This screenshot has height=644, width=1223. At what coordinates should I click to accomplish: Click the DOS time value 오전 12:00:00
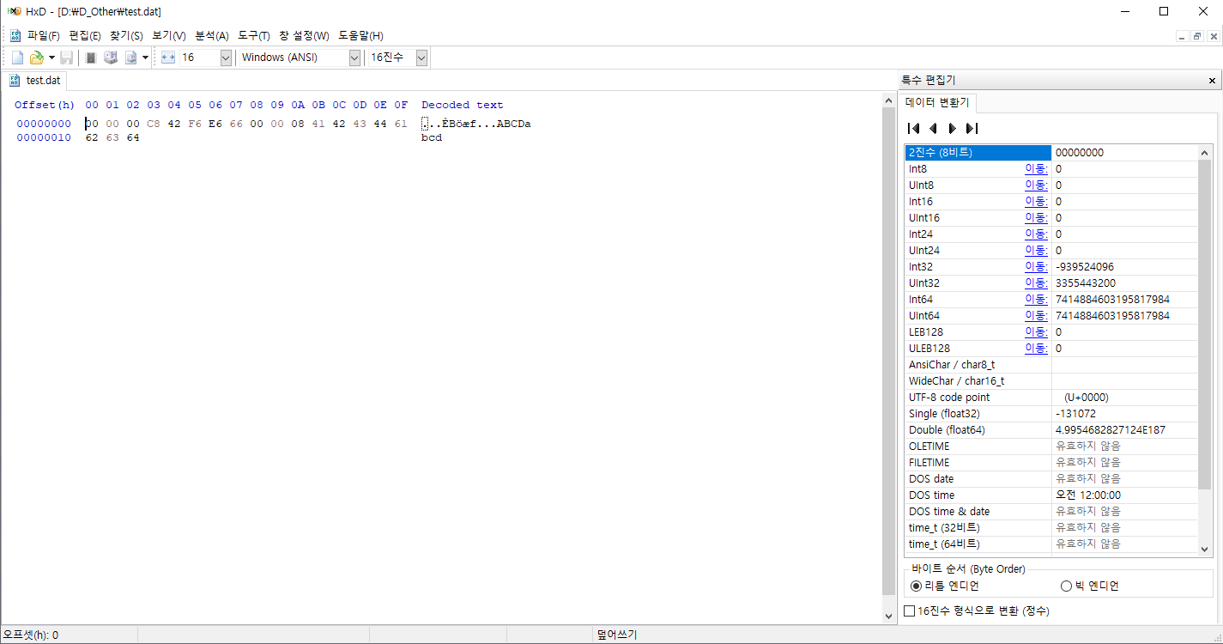tap(1087, 495)
